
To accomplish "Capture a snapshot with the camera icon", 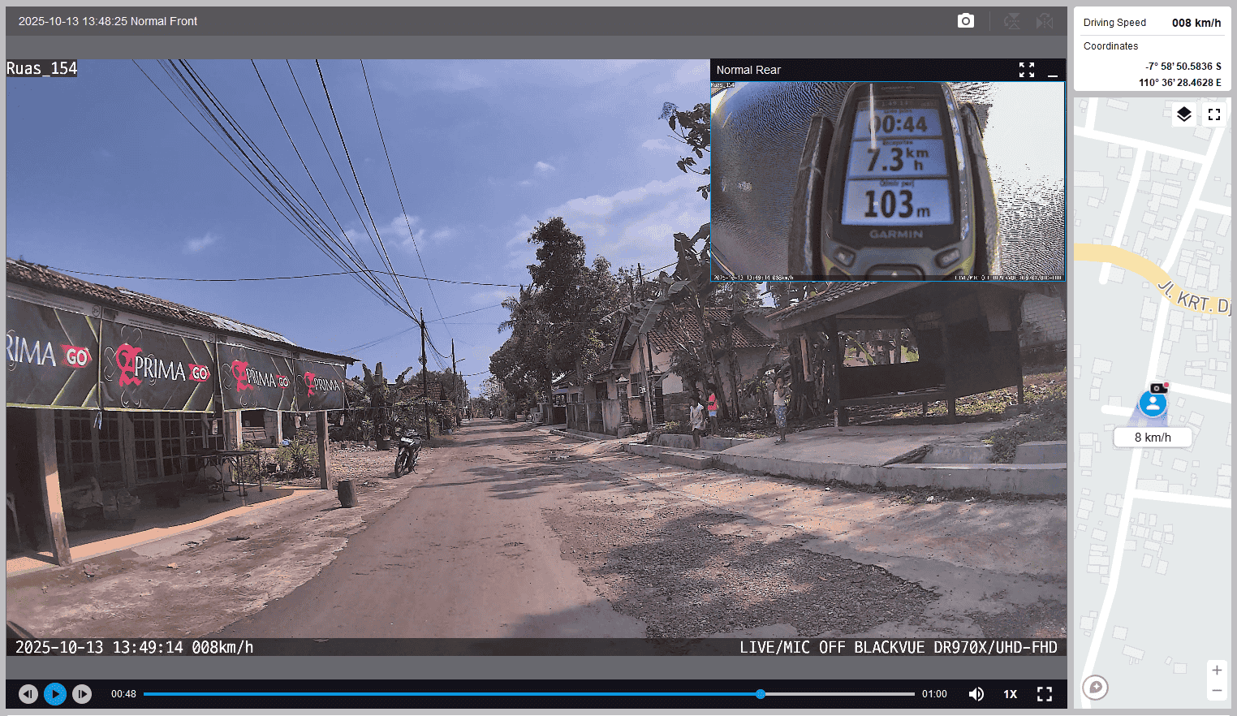I will pyautogui.click(x=965, y=21).
